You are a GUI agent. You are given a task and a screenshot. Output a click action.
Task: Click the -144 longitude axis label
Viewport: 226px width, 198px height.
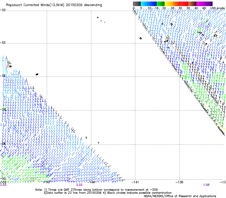91,182
